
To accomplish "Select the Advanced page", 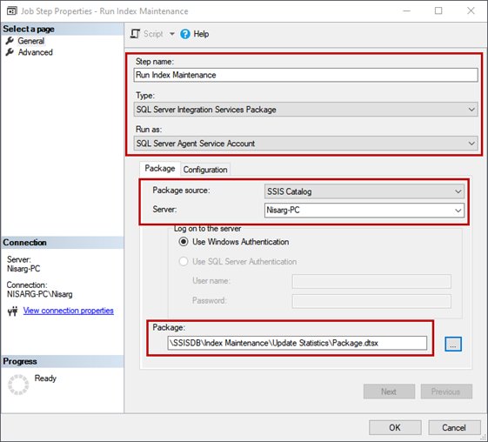I will click(35, 52).
